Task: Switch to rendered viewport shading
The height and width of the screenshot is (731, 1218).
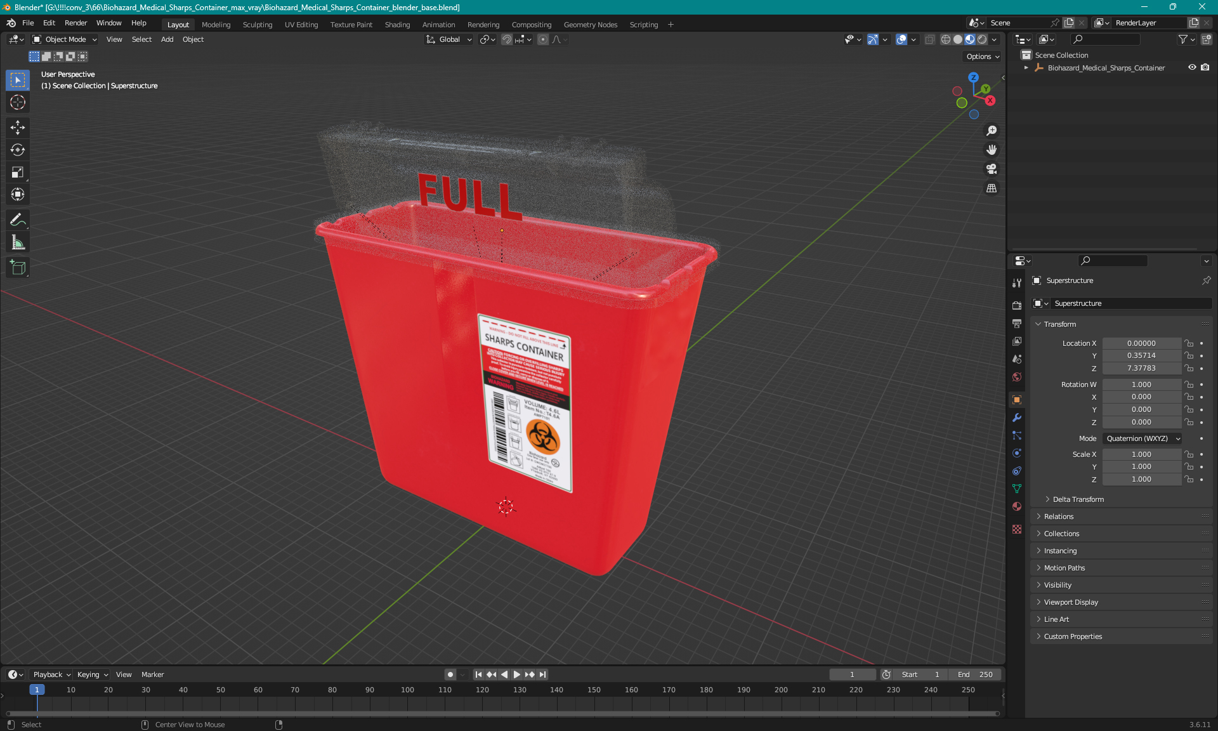Action: [x=982, y=39]
